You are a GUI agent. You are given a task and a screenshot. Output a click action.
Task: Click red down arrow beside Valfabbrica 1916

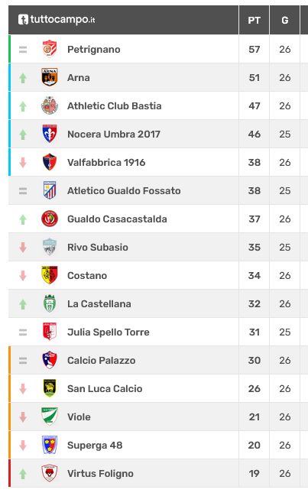[23, 163]
